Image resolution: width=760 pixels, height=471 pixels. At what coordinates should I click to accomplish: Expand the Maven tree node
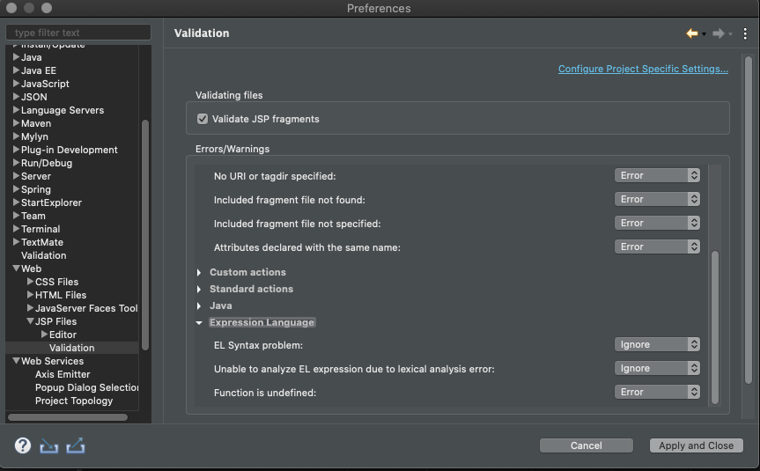coord(16,123)
